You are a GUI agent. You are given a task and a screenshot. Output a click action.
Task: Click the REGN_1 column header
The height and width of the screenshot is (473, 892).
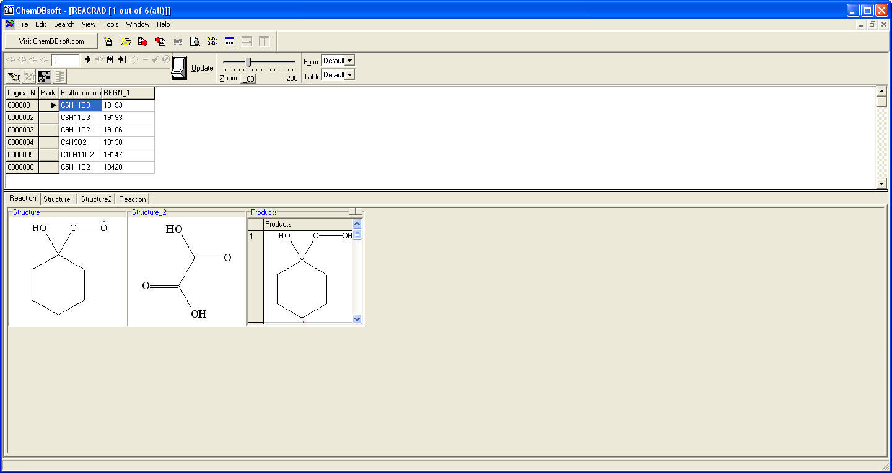(x=128, y=93)
